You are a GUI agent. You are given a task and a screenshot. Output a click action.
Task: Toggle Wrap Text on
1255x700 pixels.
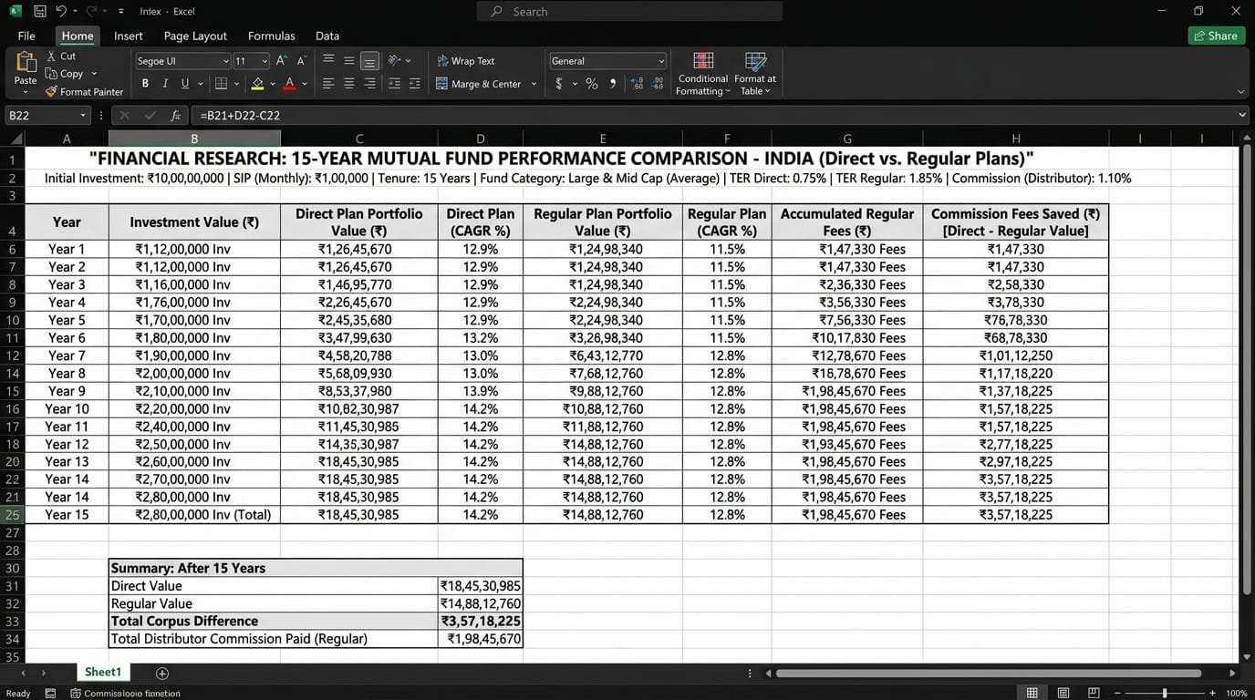point(466,61)
